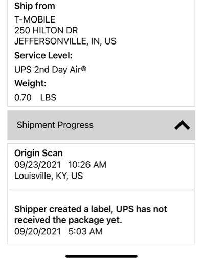Select the T-MOBILE shipper name
Image resolution: width=203 pixels, height=262 pixels.
(35, 19)
